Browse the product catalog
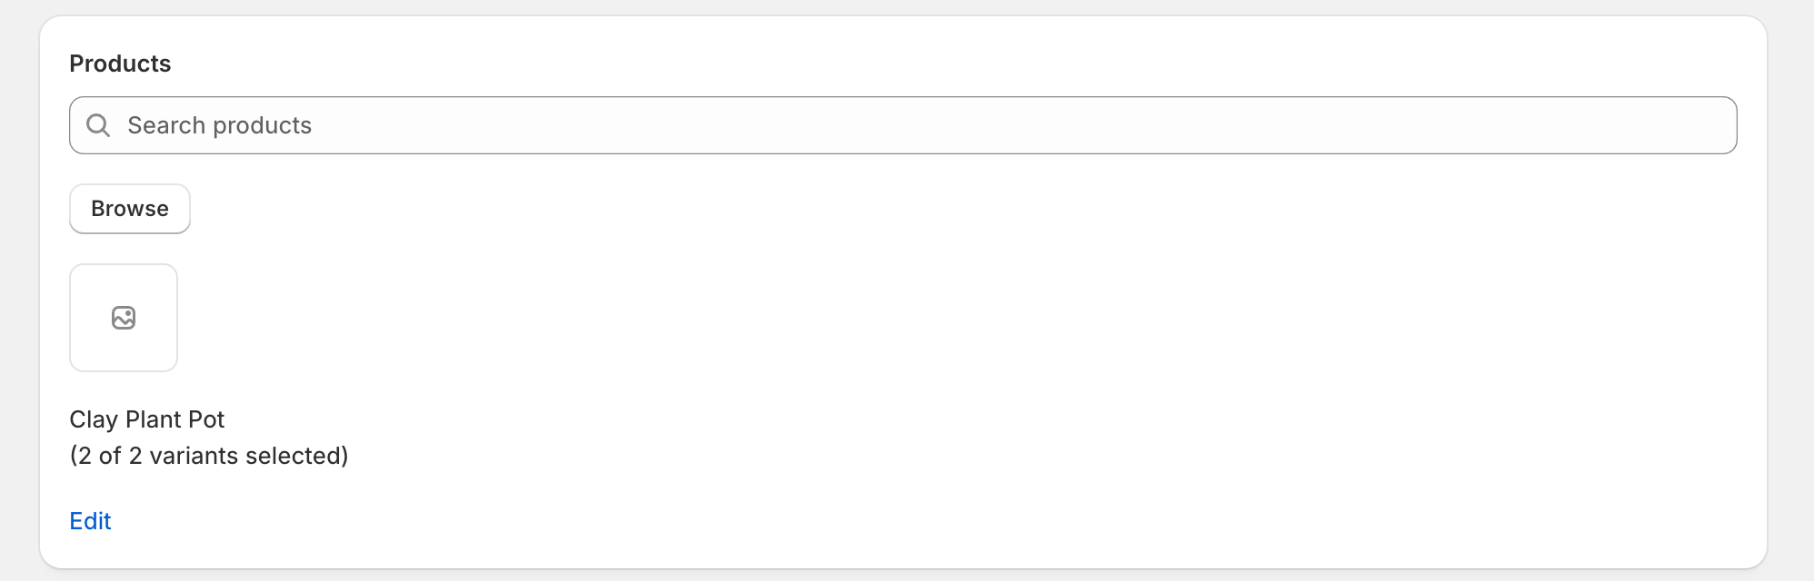 click(x=130, y=209)
